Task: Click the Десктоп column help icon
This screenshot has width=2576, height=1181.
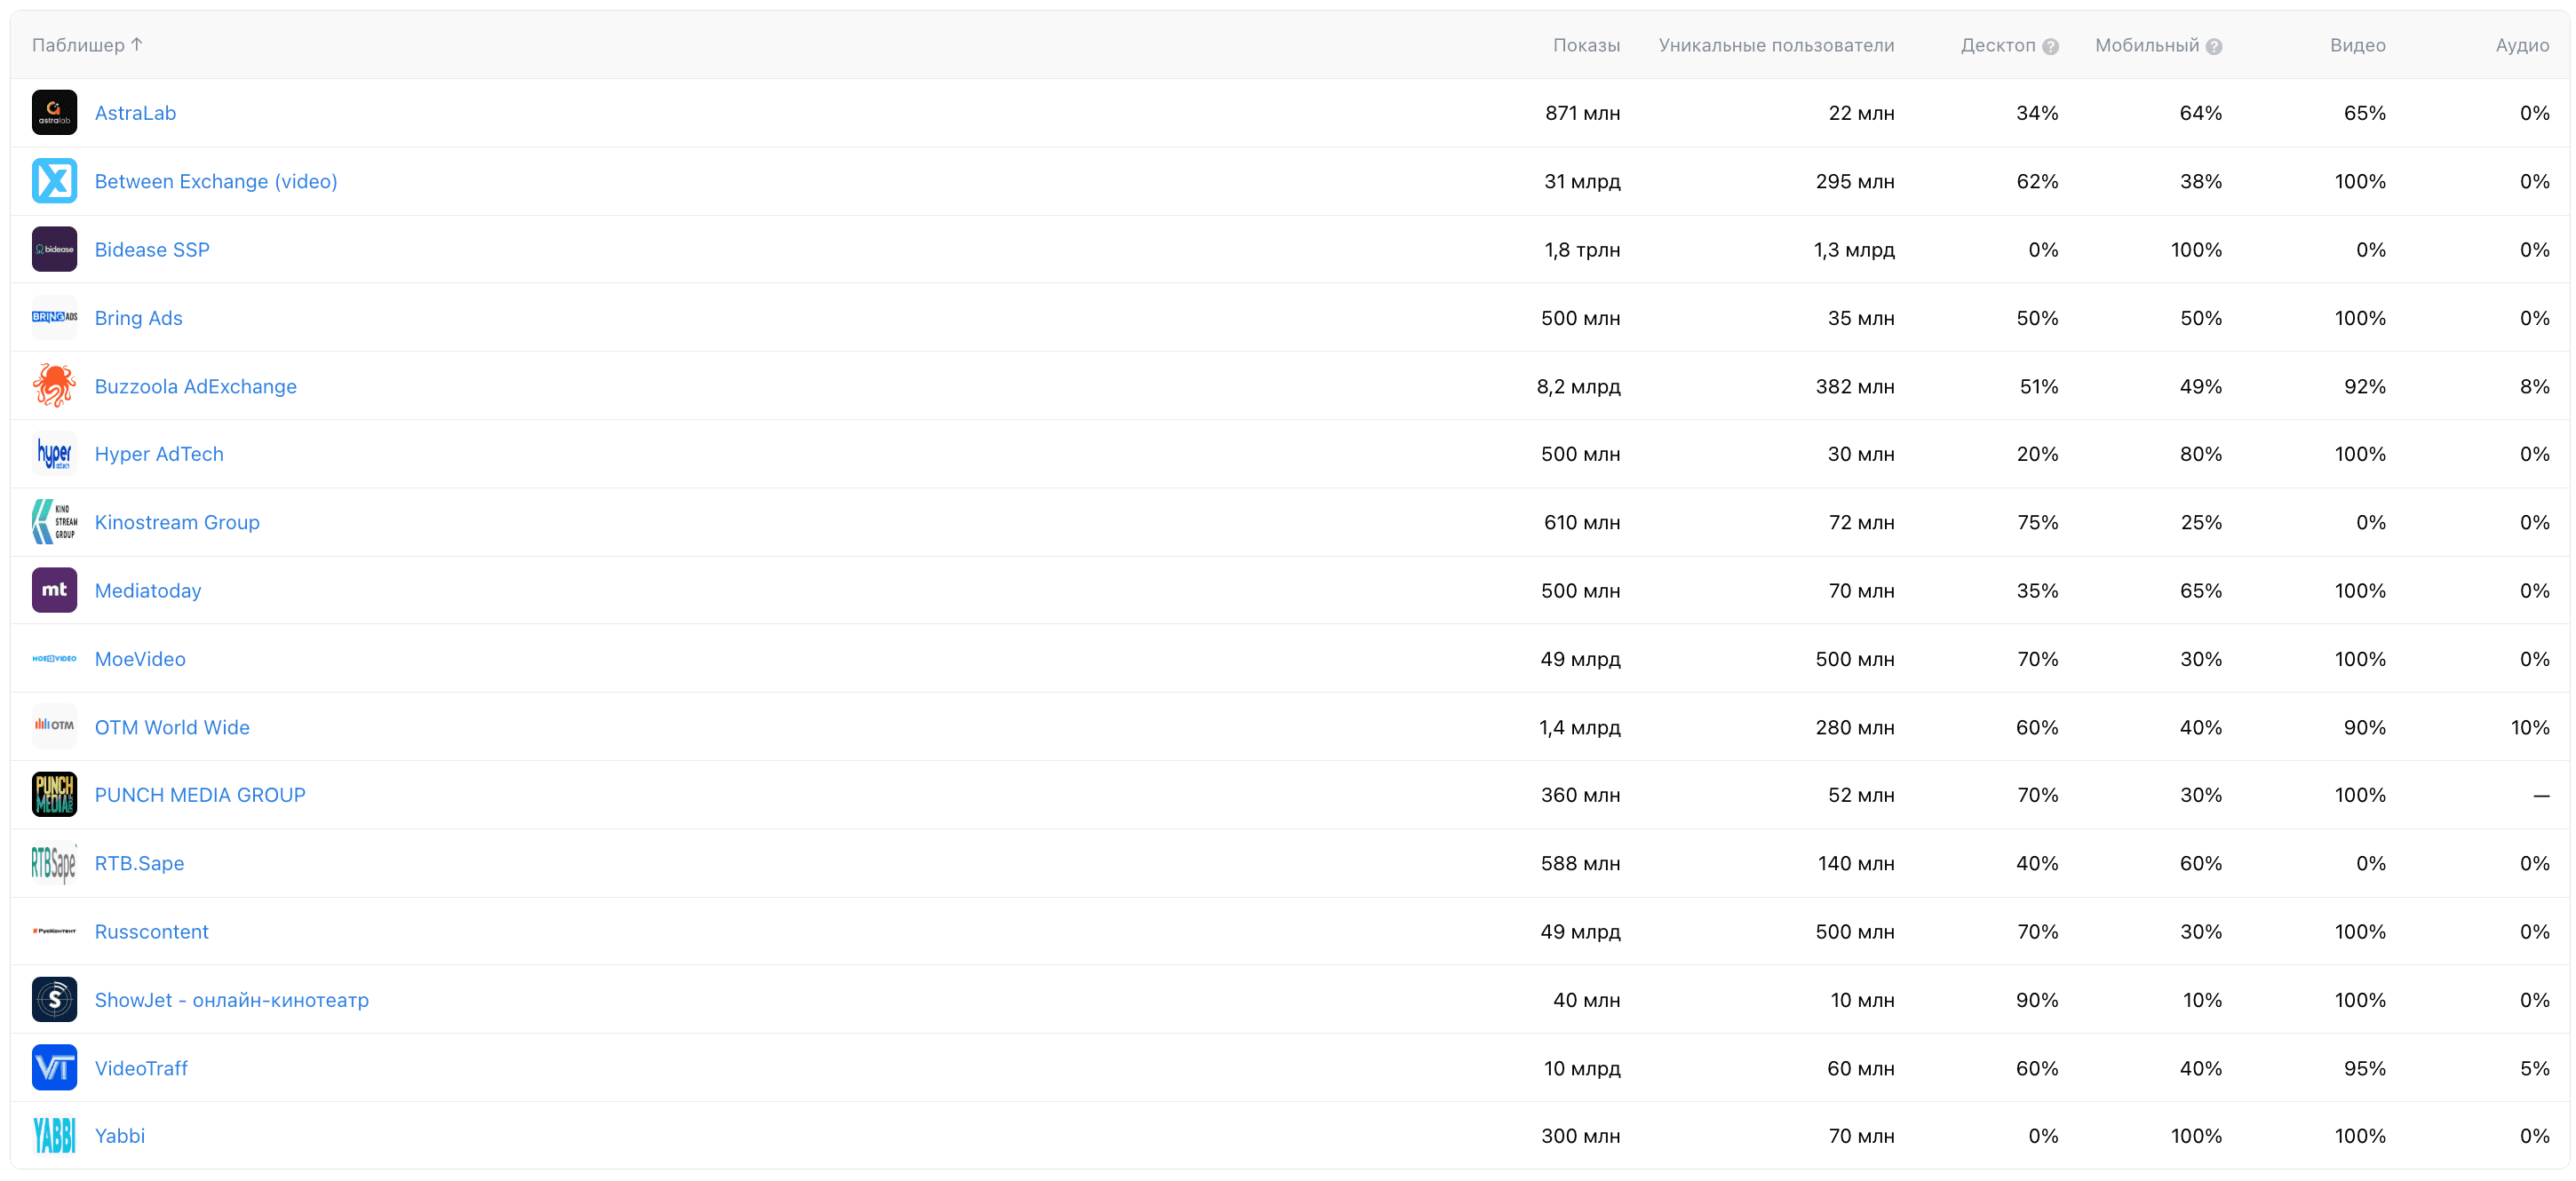Action: pos(2050,46)
